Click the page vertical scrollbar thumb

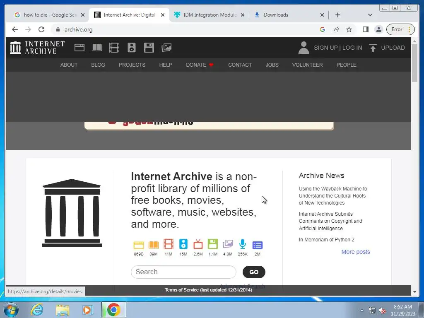(x=414, y=63)
